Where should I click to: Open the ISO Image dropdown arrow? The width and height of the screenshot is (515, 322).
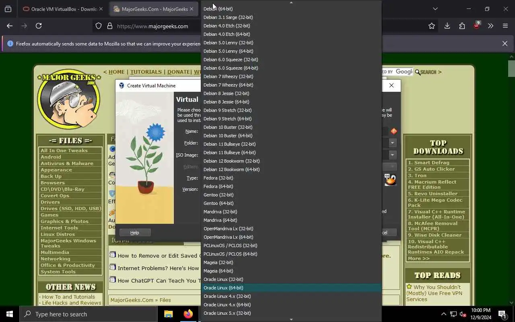tap(392, 155)
